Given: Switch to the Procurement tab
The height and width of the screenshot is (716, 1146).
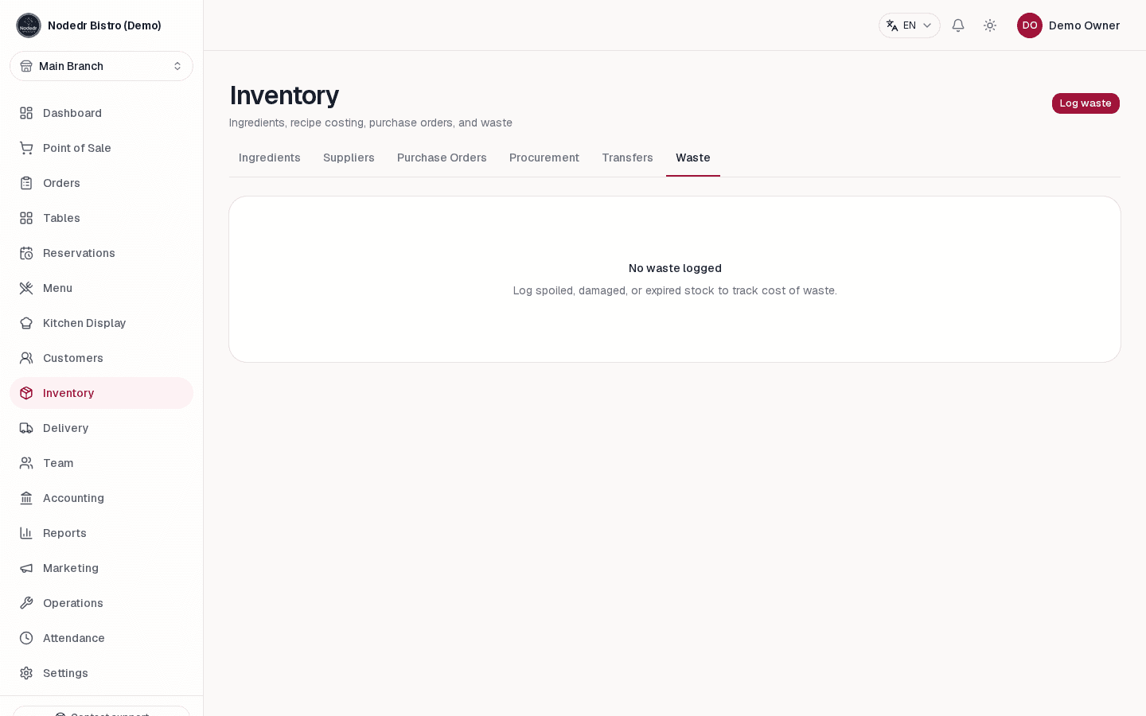Looking at the screenshot, I should tap(544, 158).
